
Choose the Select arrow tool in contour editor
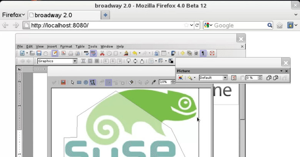(72, 82)
